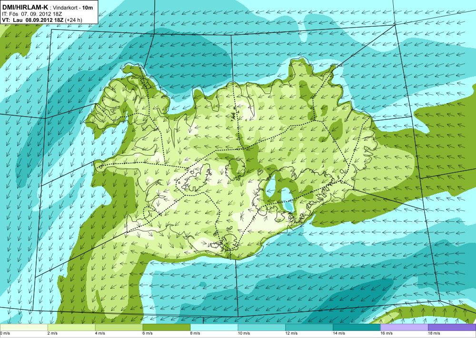
Task: Click the '(+24 h)' forecast offset text
Action: 73,20
